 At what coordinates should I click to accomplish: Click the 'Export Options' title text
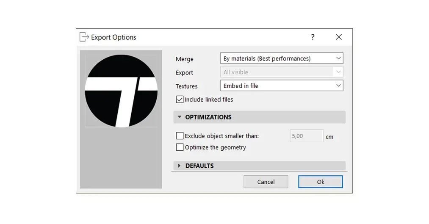coord(113,37)
